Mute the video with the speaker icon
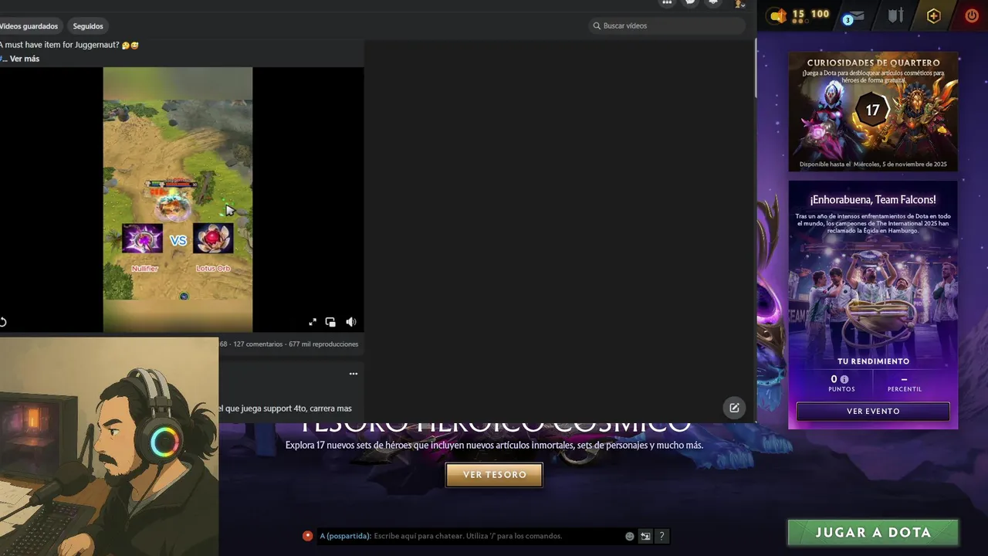 (x=351, y=322)
